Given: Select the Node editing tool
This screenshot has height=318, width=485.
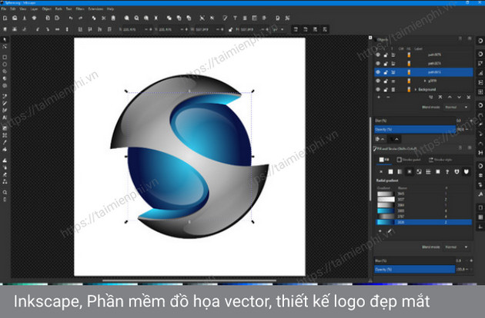Looking at the screenshot, I should coord(5,47).
